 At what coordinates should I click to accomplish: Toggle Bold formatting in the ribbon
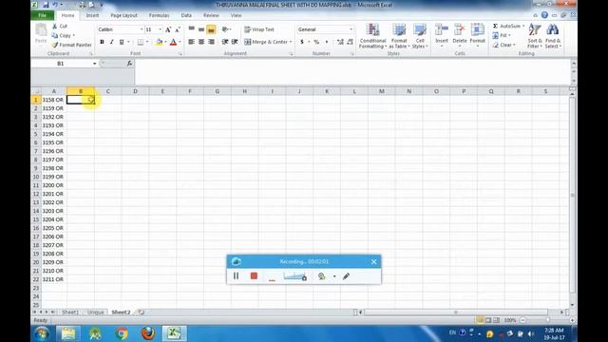click(102, 42)
